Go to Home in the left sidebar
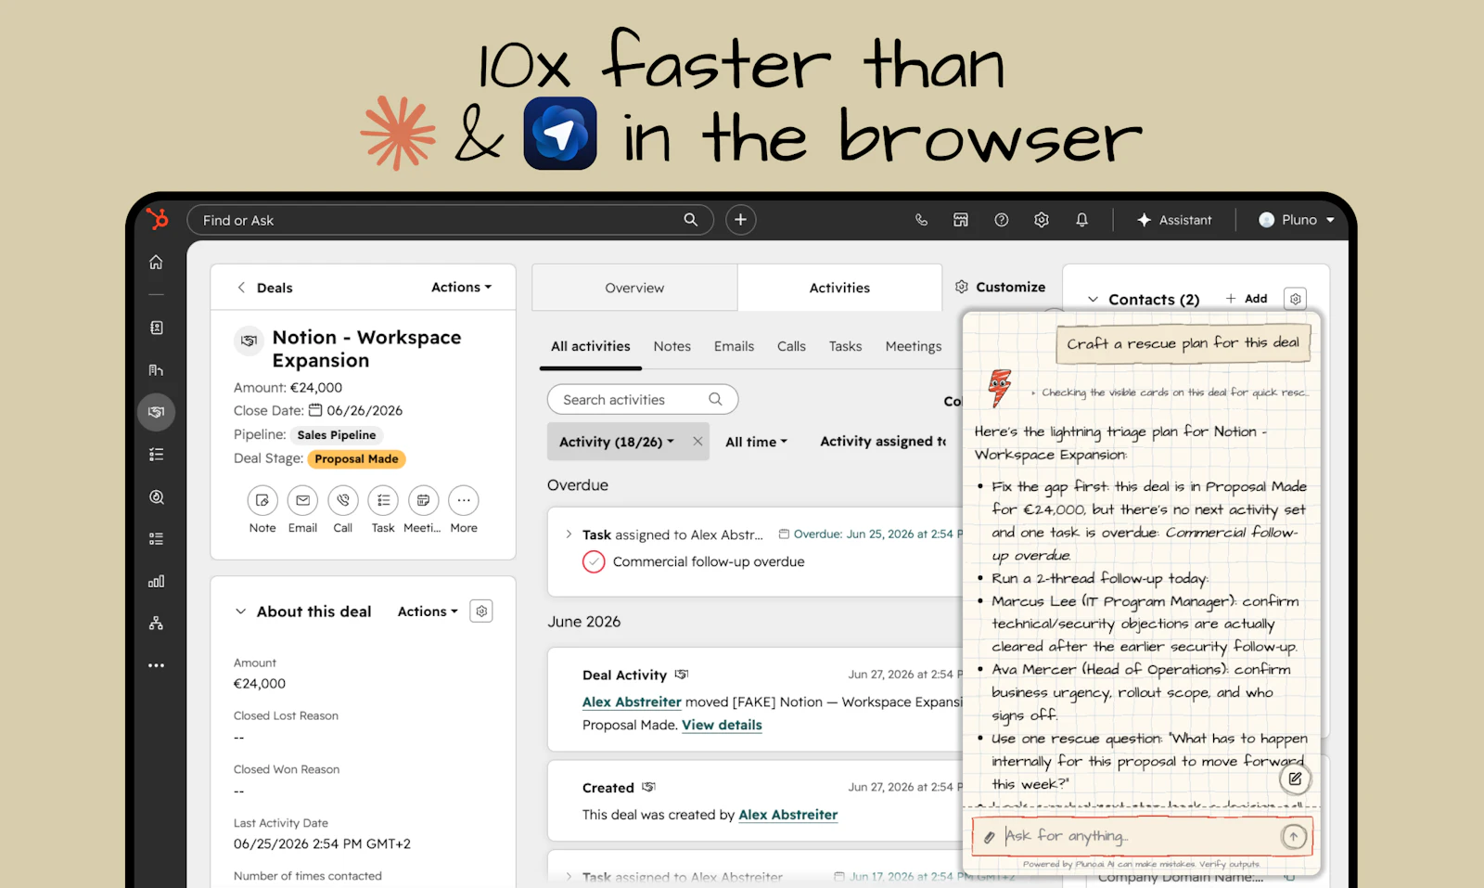Image resolution: width=1484 pixels, height=888 pixels. click(x=156, y=263)
